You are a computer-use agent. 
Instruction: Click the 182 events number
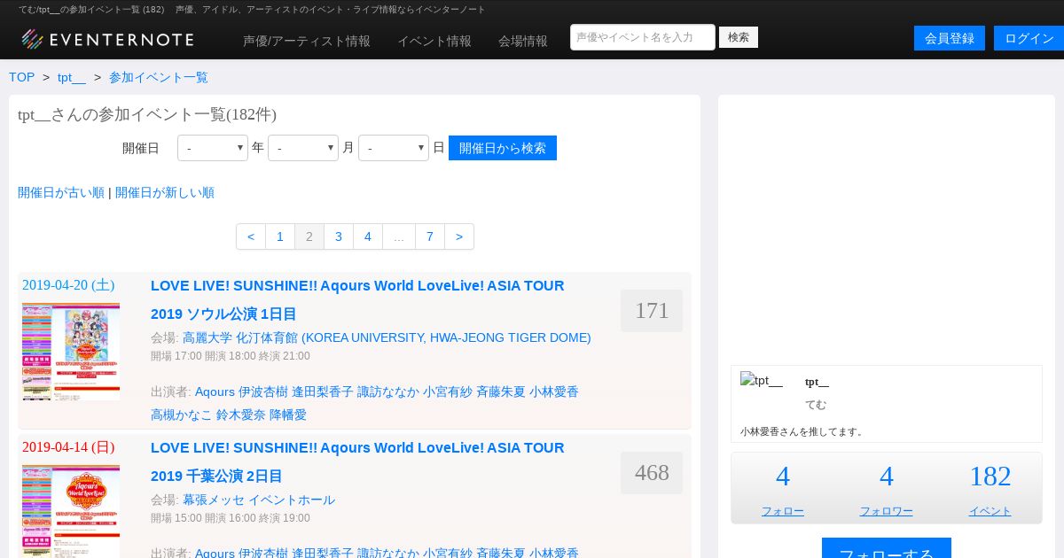[x=990, y=477]
